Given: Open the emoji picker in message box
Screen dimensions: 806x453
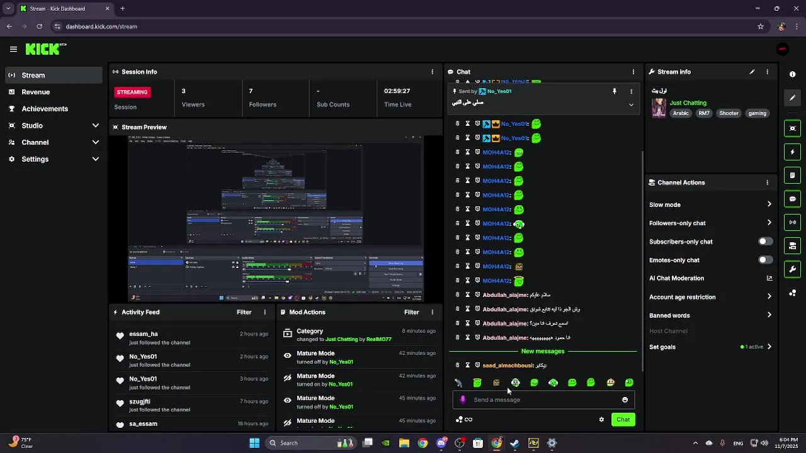Looking at the screenshot, I should (x=625, y=400).
